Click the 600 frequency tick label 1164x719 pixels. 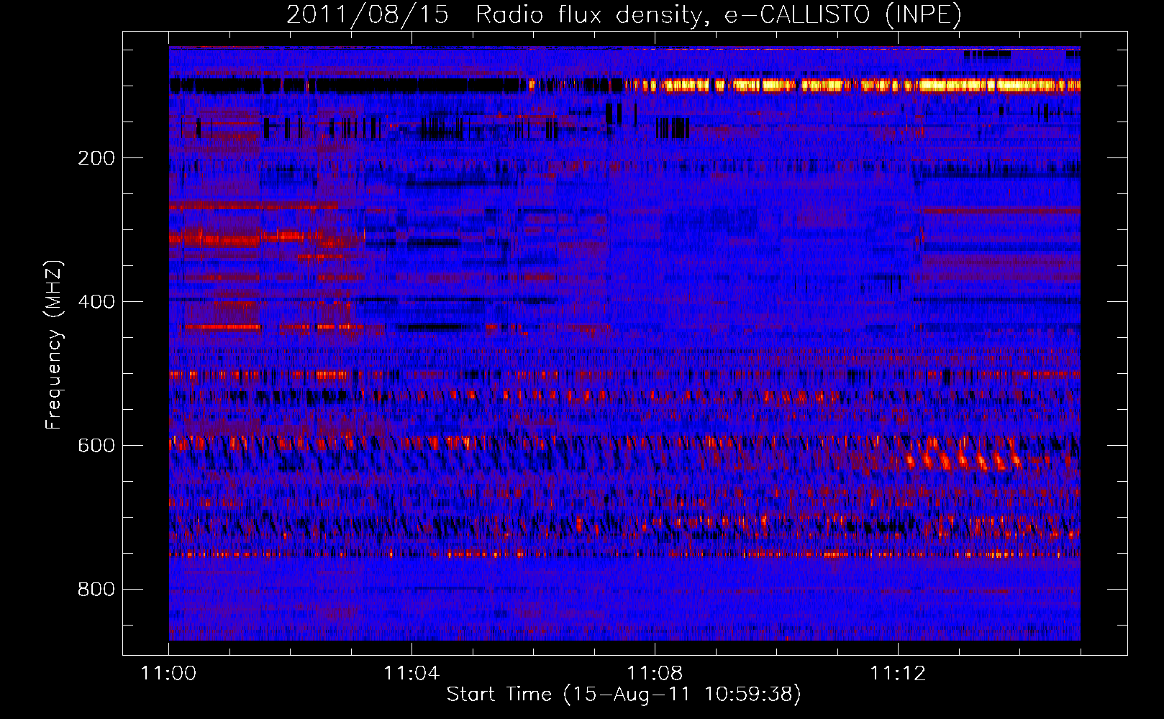click(x=96, y=446)
